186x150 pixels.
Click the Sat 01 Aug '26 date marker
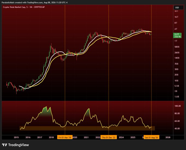(x=151, y=137)
